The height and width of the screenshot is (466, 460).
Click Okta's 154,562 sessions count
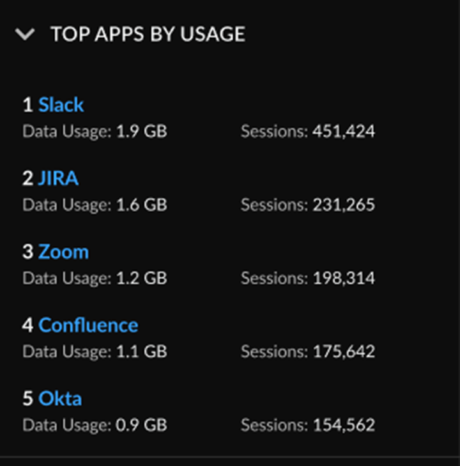point(343,425)
